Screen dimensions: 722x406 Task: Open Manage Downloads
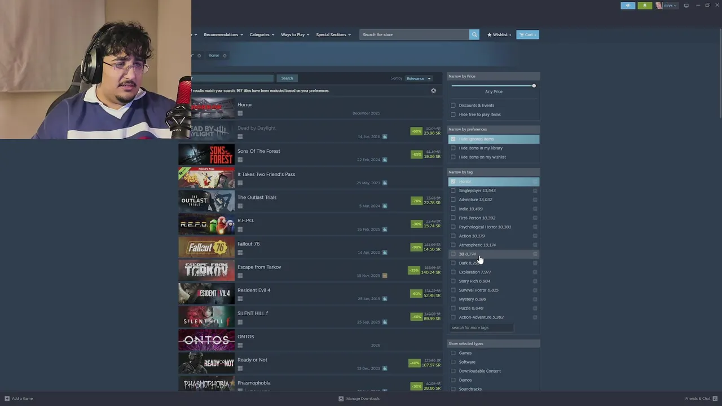359,399
